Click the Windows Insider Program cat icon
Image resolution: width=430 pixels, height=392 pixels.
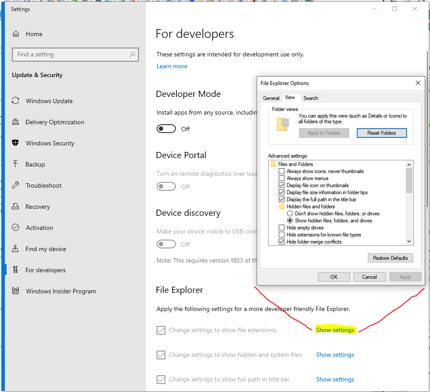pyautogui.click(x=15, y=291)
